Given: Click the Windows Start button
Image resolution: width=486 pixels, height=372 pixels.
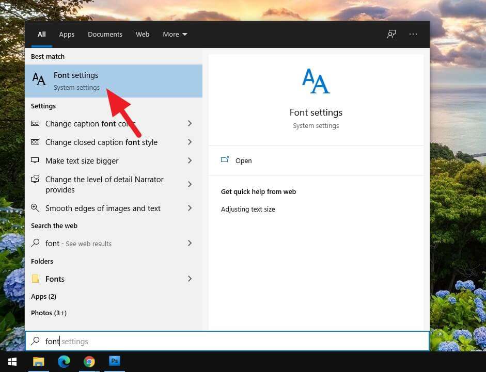Looking at the screenshot, I should coord(12,361).
